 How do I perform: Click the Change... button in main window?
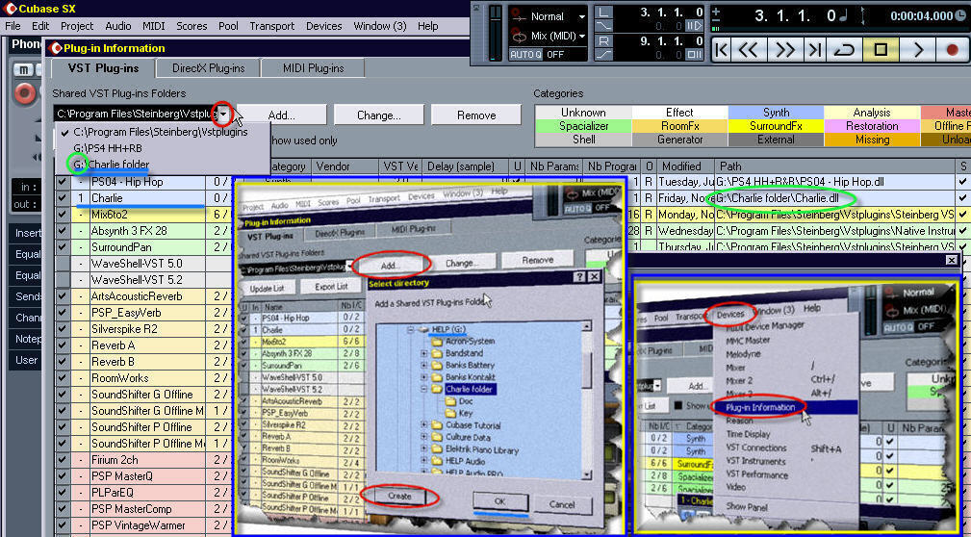pos(379,115)
